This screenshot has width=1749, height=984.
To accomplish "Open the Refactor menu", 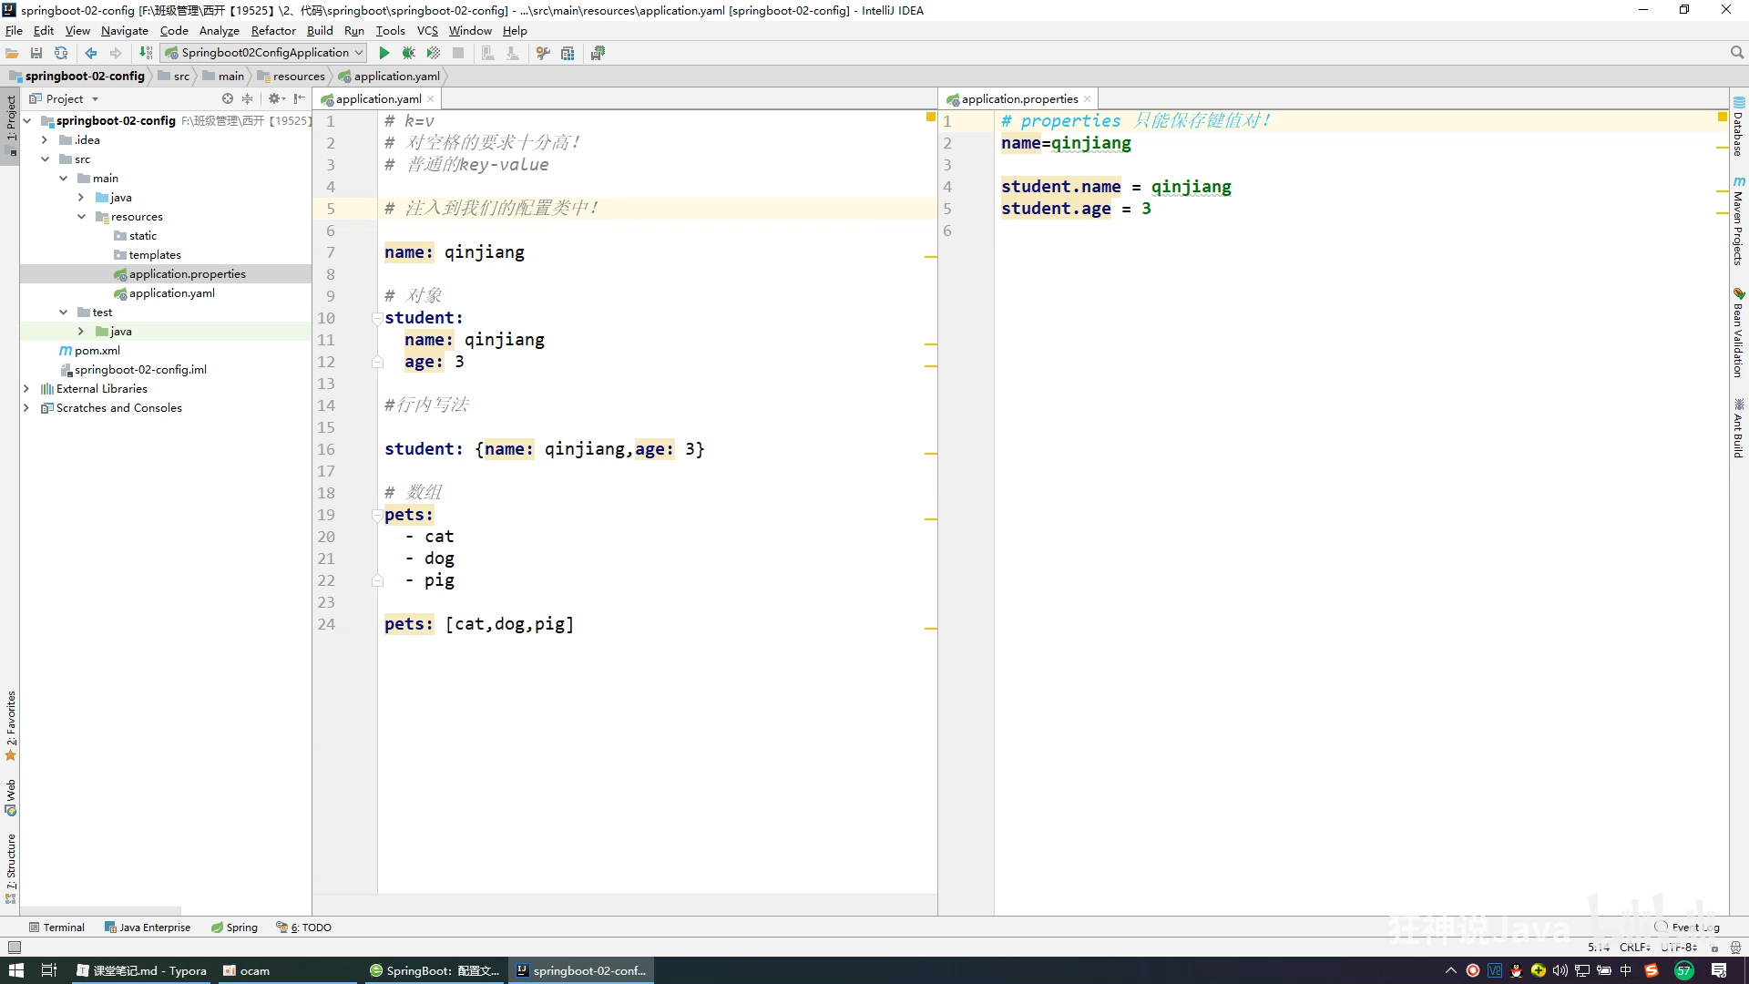I will click(x=273, y=30).
